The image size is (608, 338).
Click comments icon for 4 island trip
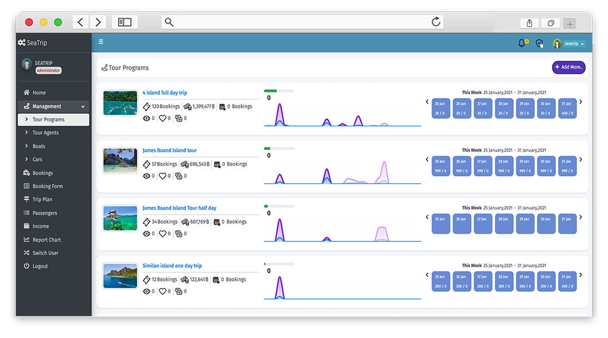pos(178,118)
